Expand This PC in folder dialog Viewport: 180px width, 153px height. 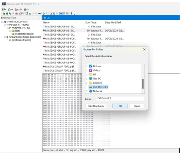[87, 79]
